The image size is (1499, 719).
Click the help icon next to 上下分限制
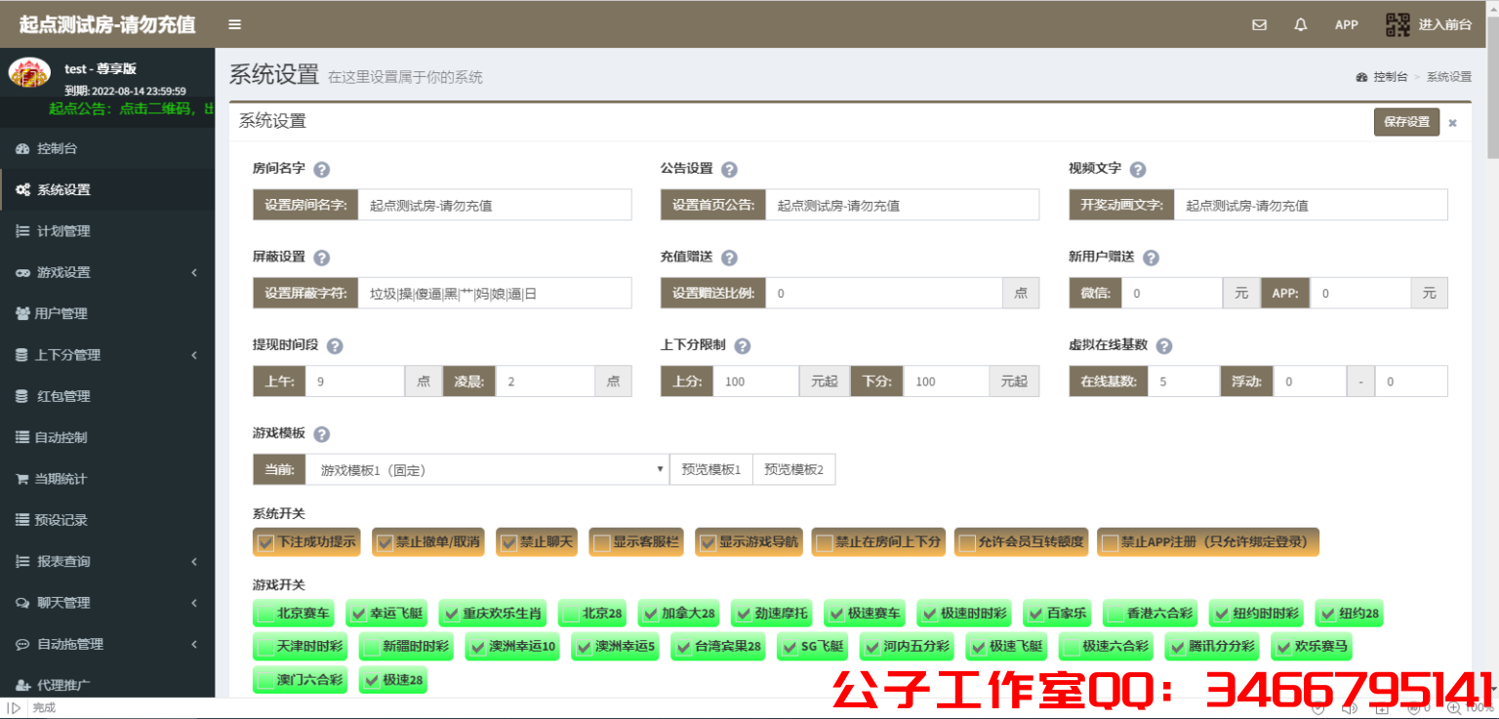[743, 346]
